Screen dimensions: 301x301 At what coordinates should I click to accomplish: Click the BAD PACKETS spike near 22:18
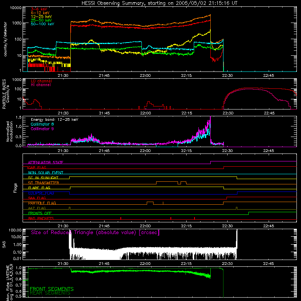195,218
